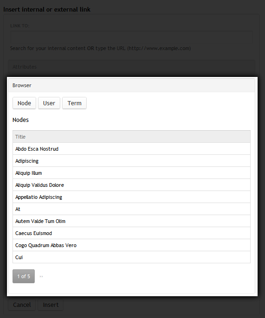Choose Aliquip Illum from the list
This screenshot has width=265, height=318.
click(x=132, y=173)
